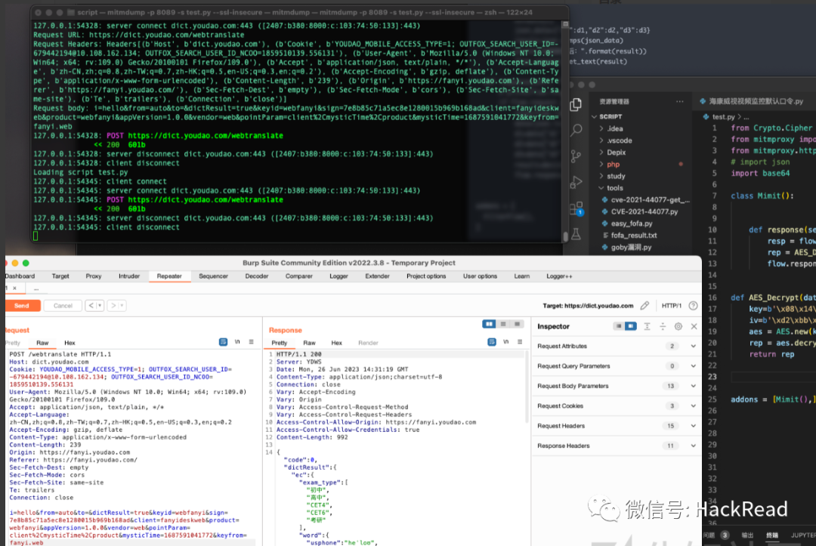Click test.py breadcrumb in VS Code editor
The image size is (816, 546).
click(x=723, y=117)
